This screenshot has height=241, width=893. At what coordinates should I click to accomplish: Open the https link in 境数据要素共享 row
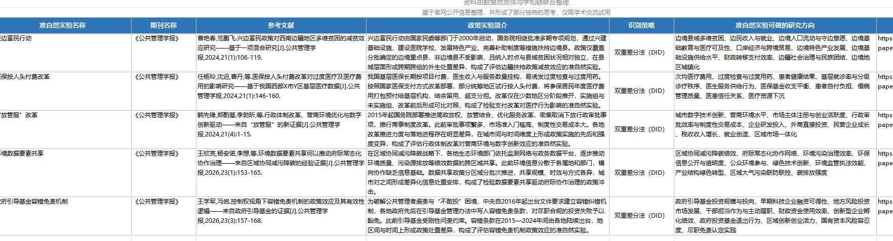coord(885,159)
